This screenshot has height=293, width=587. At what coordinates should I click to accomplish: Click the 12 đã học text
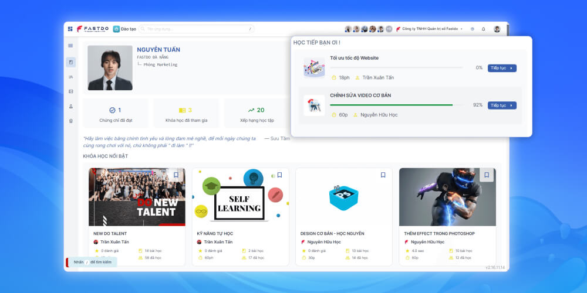(x=464, y=258)
